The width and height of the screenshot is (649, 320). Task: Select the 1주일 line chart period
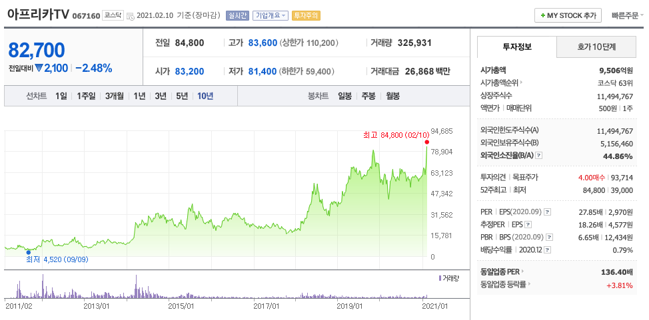click(86, 96)
